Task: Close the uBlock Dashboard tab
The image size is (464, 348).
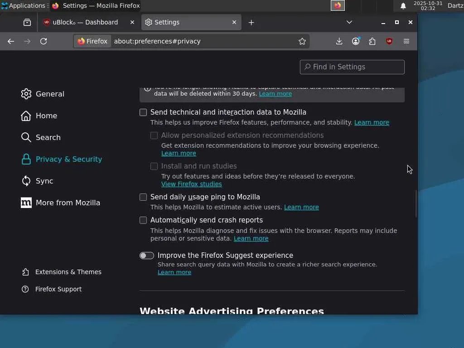Action: point(132,22)
